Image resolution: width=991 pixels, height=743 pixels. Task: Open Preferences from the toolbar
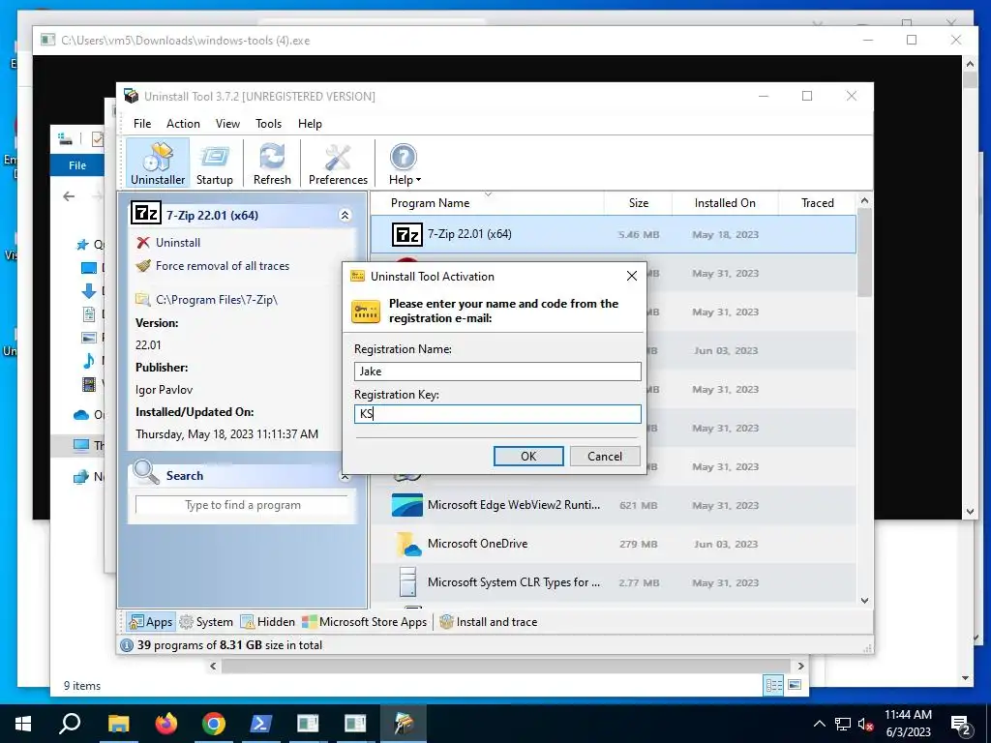tap(338, 163)
